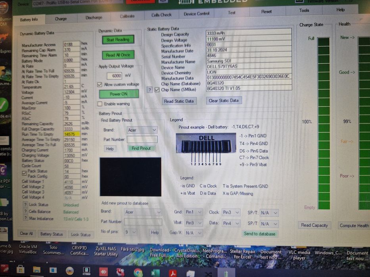This screenshot has height=277, width=370.
Task: Open File Explorer from the taskbar
Action: pos(36,270)
